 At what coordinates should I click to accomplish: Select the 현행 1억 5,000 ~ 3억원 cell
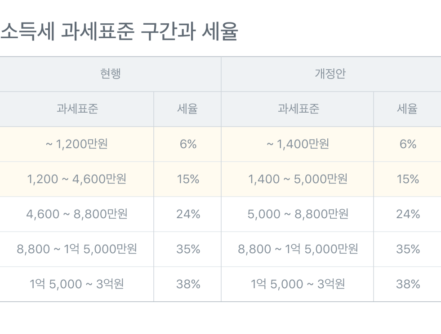click(77, 284)
